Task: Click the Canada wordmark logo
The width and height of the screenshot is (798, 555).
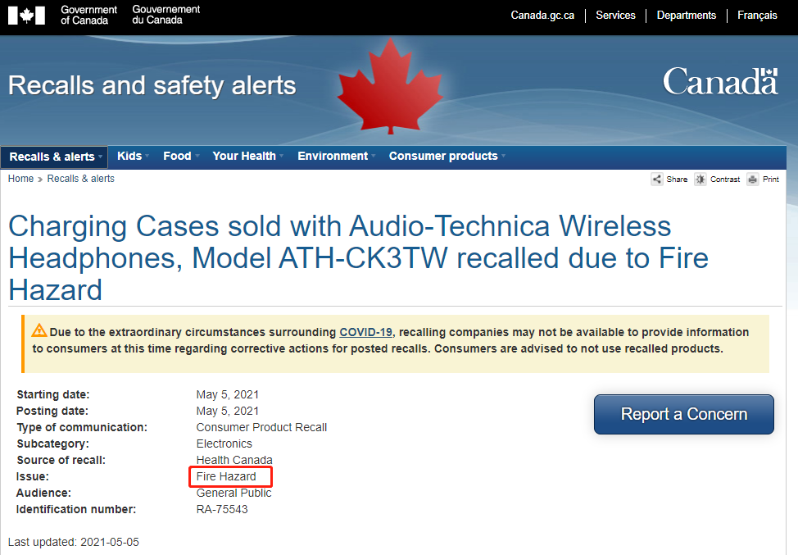Action: pos(721,81)
